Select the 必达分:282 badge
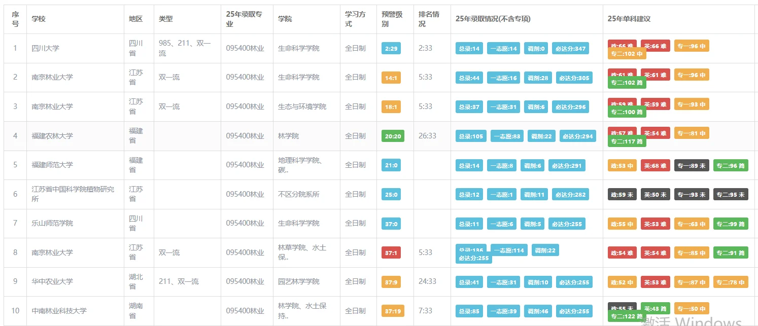758x326 pixels. [x=570, y=195]
